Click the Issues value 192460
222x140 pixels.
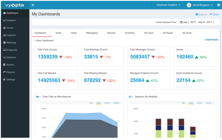[x=185, y=57]
